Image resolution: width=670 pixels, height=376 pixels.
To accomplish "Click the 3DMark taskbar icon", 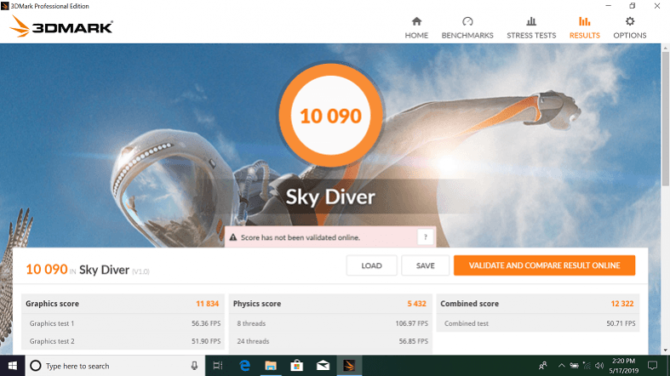I will 349,366.
